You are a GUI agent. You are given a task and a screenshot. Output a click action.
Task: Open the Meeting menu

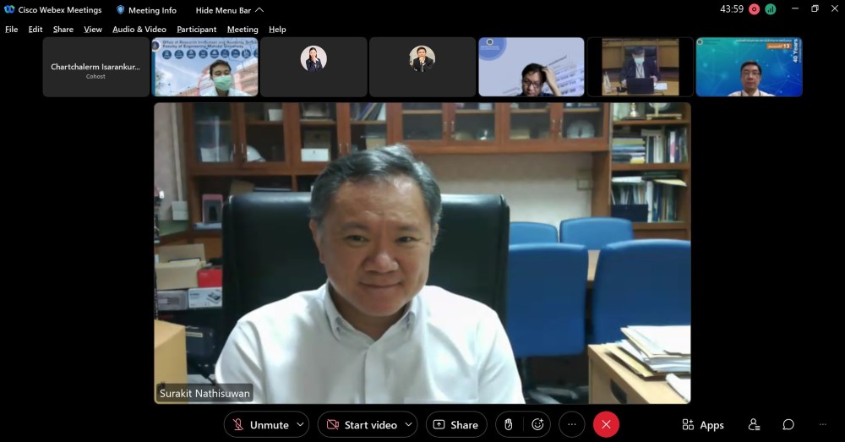click(243, 30)
